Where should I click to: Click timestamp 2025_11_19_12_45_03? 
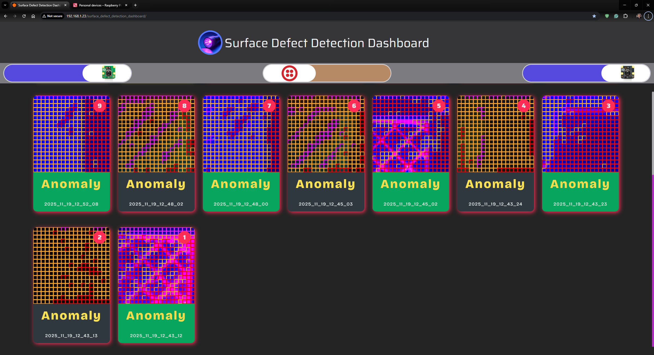coord(326,204)
